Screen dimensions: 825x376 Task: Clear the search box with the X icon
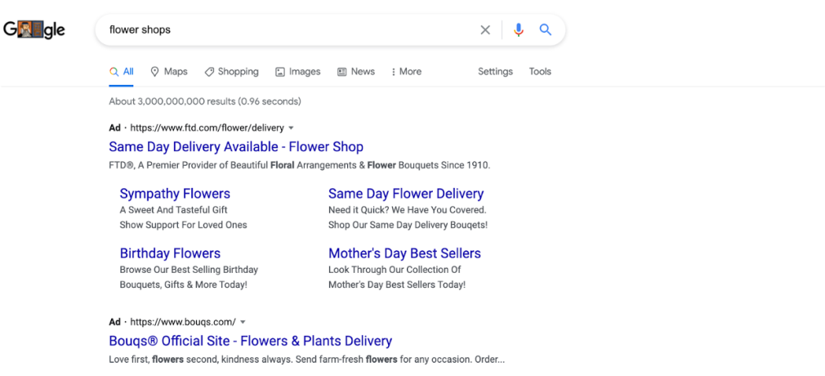pos(485,30)
